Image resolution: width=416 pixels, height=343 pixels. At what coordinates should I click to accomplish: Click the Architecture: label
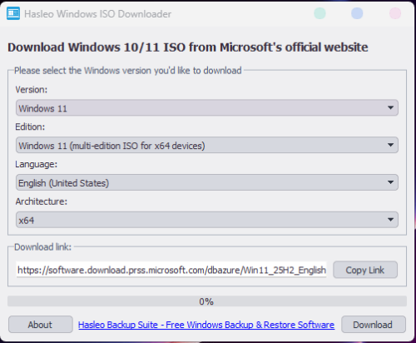[x=42, y=201]
